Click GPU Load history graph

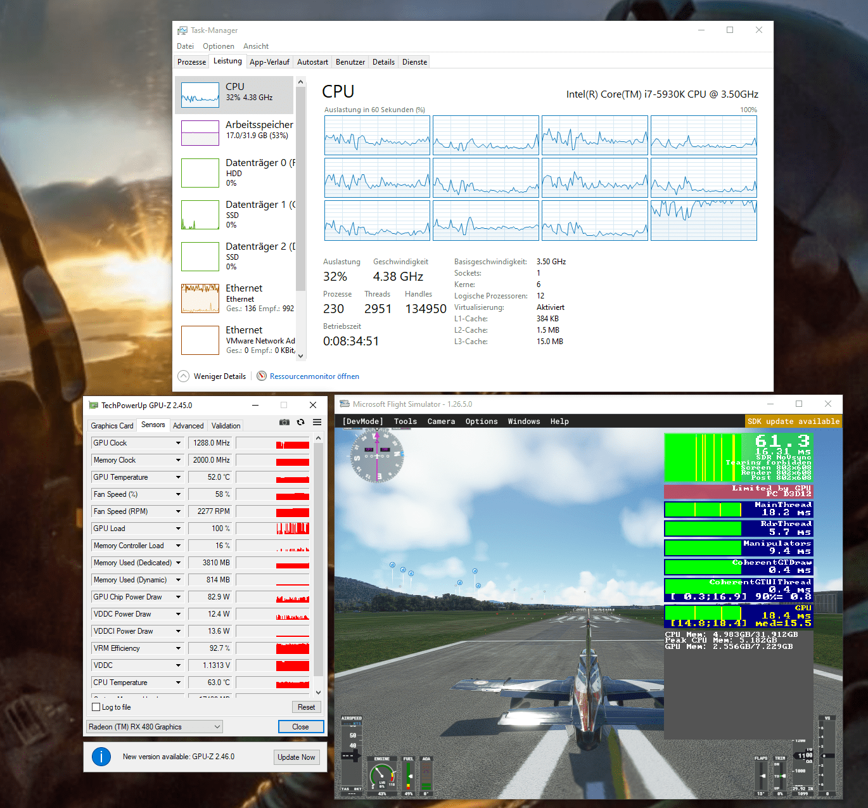coord(272,529)
